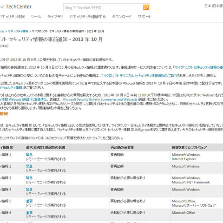Click the page heading 2013 年 10 月
The image size is (223, 223).
pos(87,39)
